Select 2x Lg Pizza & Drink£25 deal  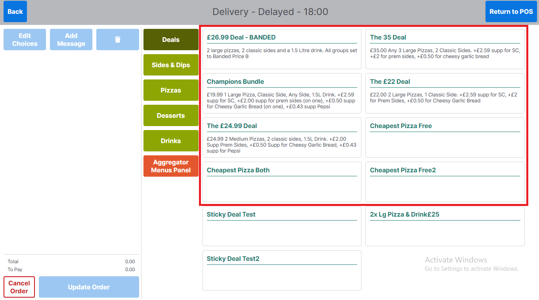445,226
